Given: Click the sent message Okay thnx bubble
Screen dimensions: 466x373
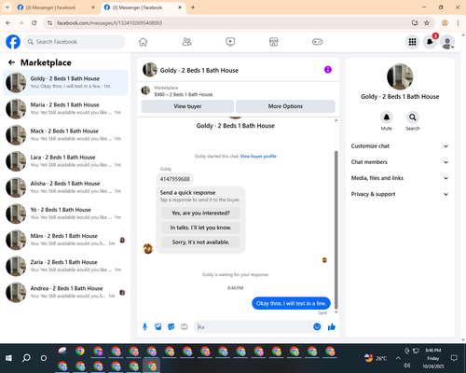Looking at the screenshot, I should [x=291, y=303].
